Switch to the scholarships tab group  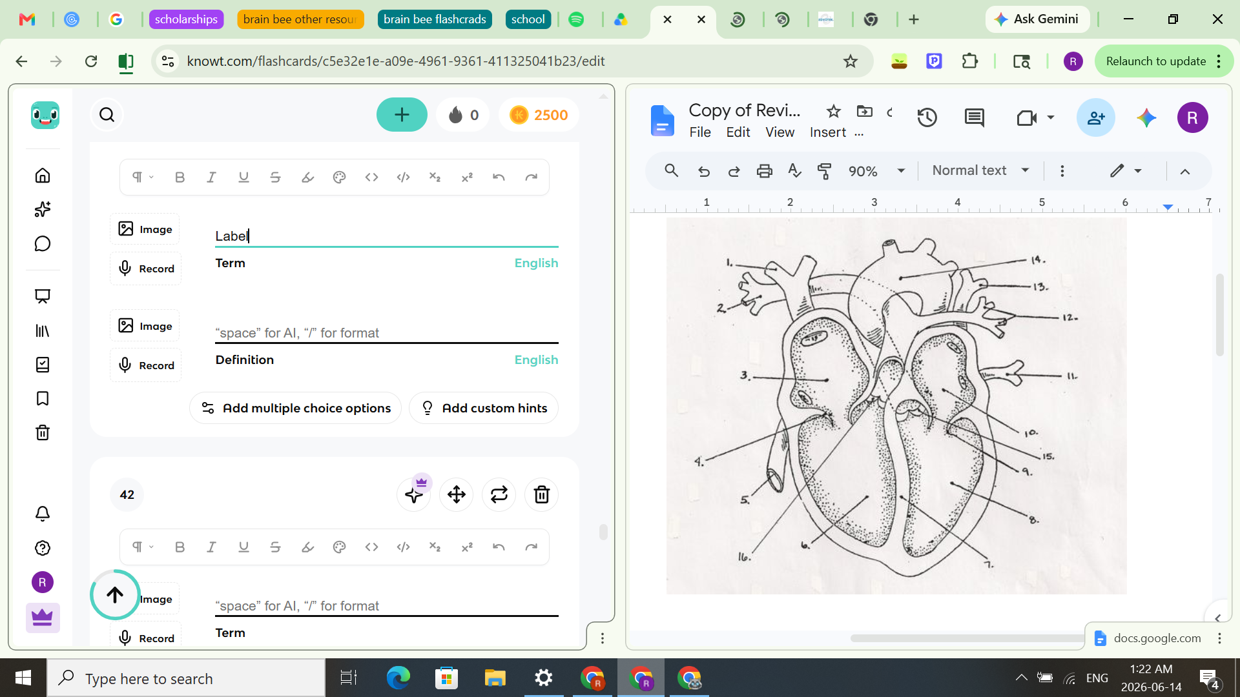pyautogui.click(x=186, y=19)
